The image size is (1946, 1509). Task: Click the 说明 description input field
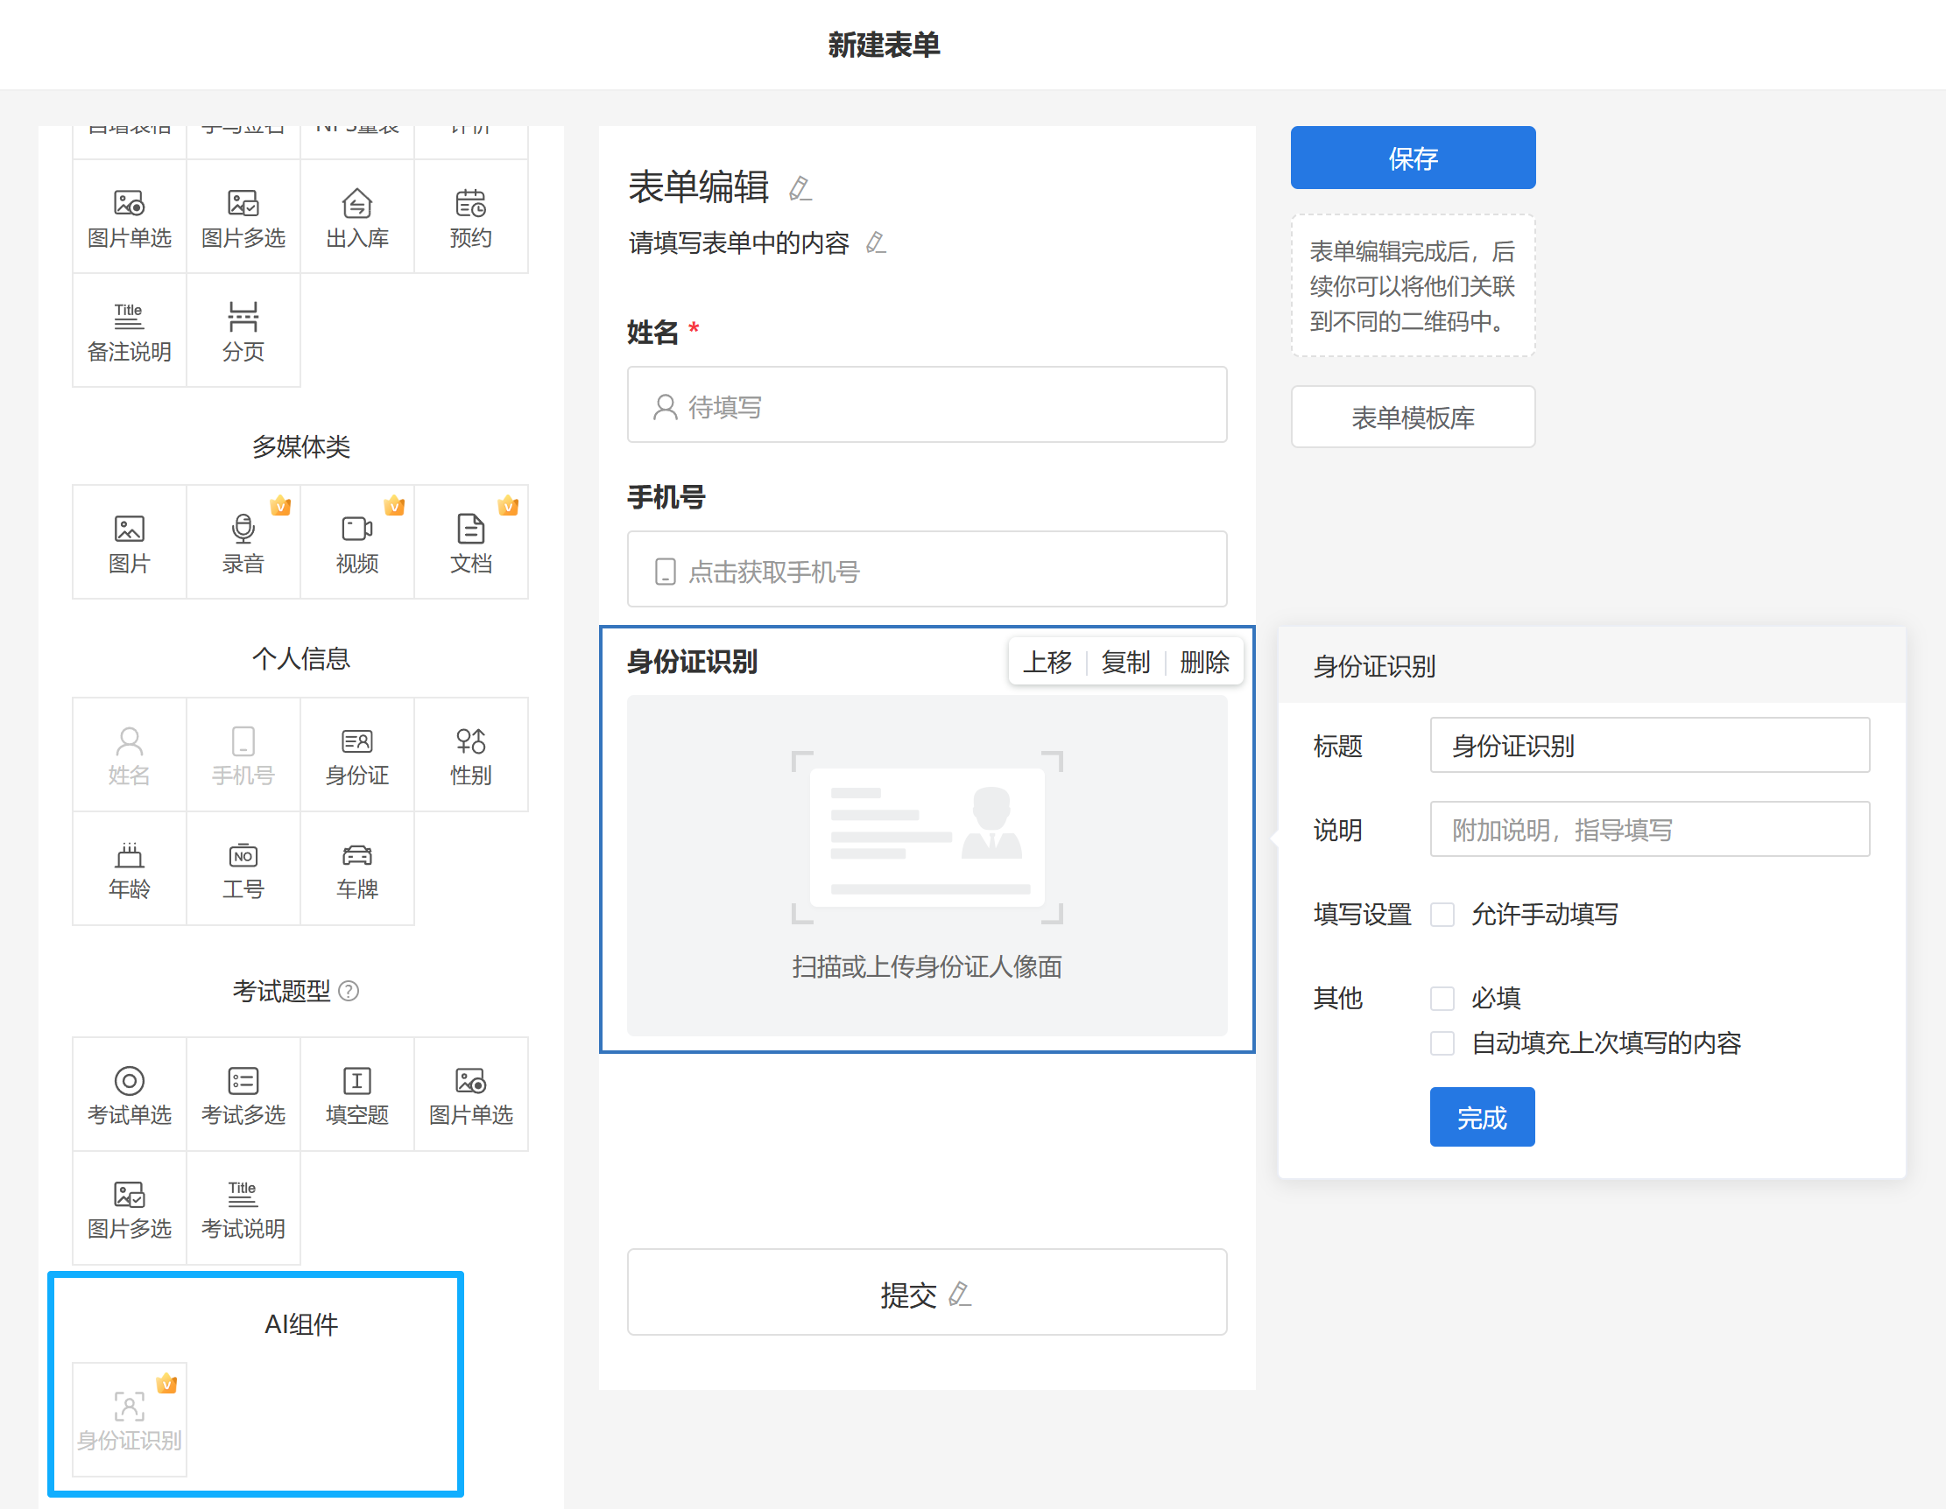[x=1648, y=829]
